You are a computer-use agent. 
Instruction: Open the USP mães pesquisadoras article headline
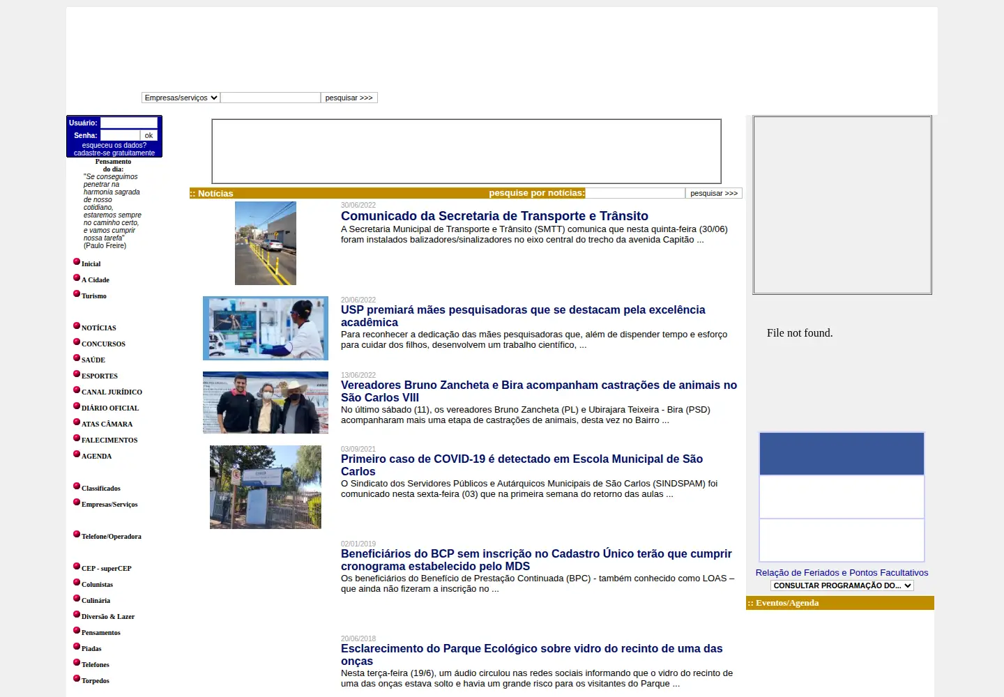point(523,316)
